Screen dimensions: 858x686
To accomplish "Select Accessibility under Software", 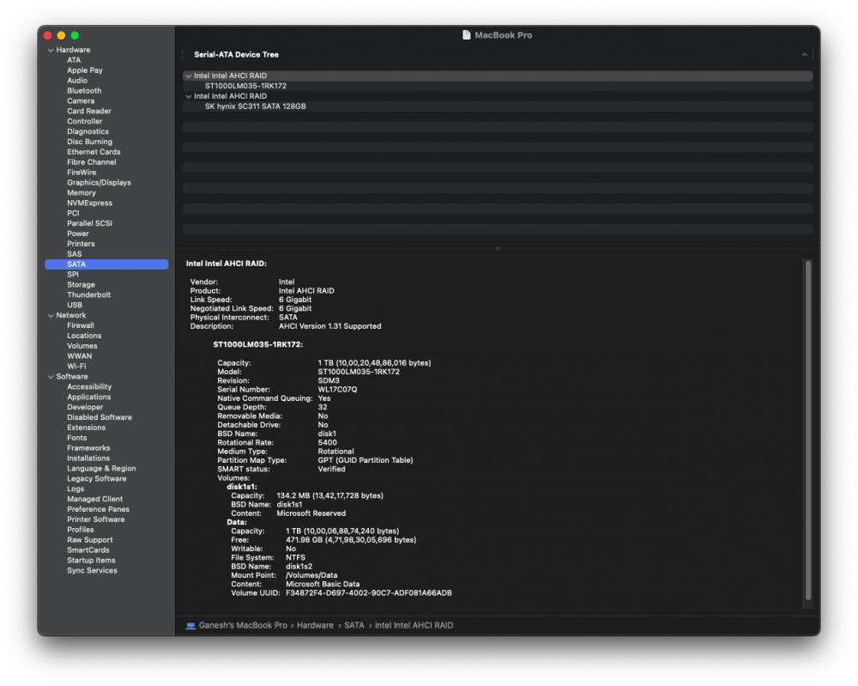I will click(x=89, y=387).
